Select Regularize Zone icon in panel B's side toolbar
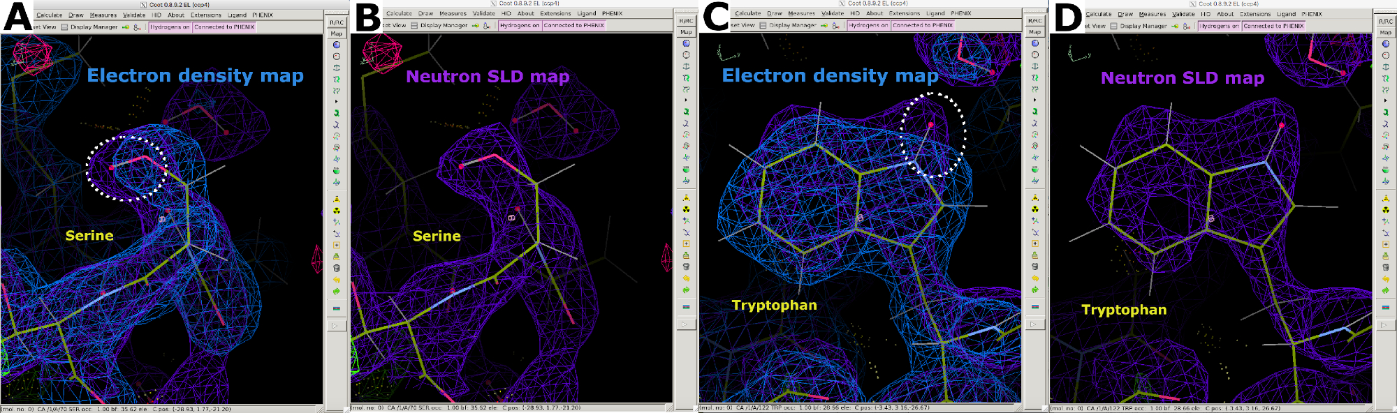The image size is (1397, 413). (686, 54)
